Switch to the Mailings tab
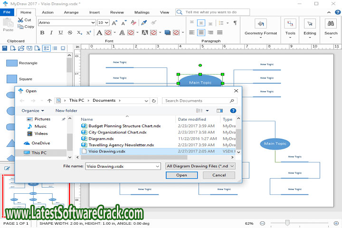This screenshot has width=342, height=228. tap(142, 12)
